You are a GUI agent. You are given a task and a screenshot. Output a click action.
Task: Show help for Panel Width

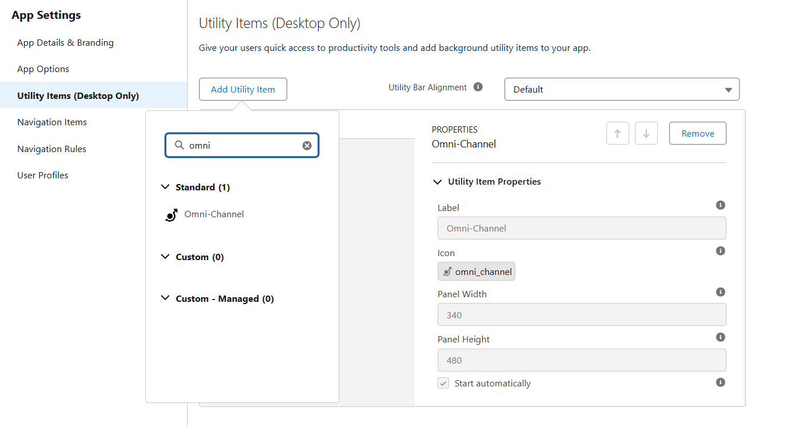coord(721,292)
